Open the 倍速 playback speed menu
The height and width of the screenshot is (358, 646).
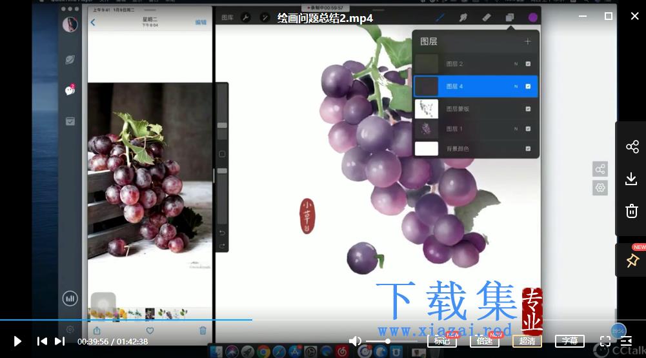pyautogui.click(x=485, y=341)
